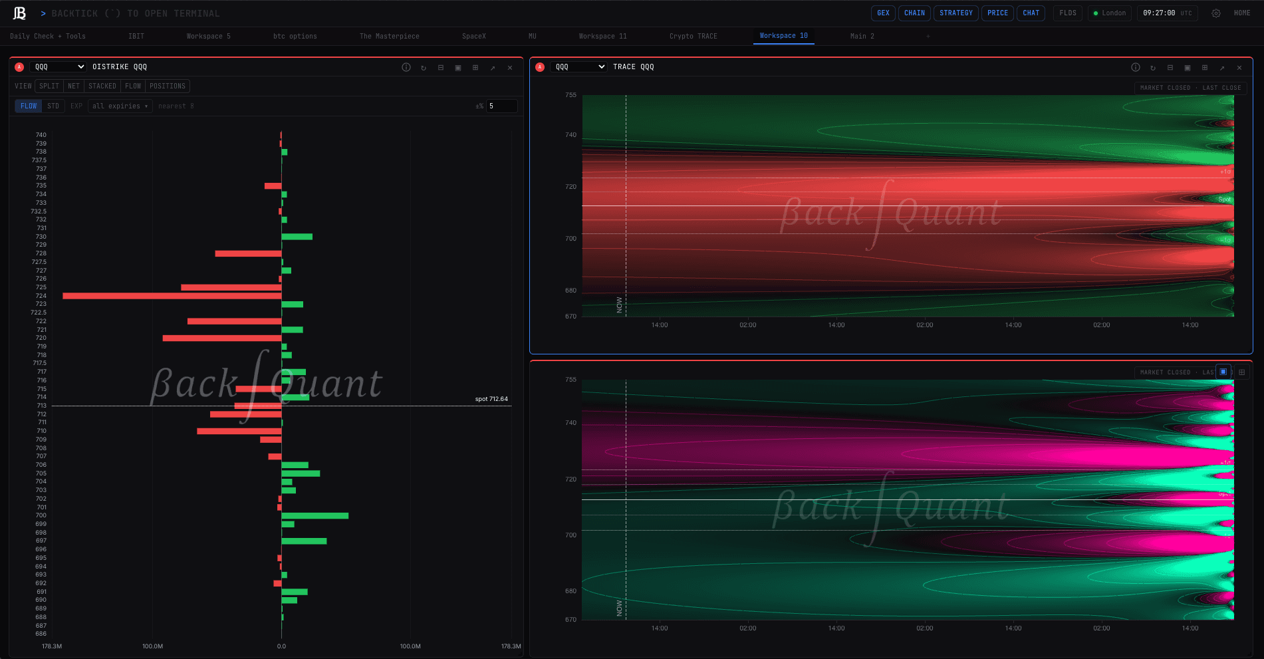Open the GEX tool
Image resolution: width=1264 pixels, height=659 pixels.
(883, 13)
